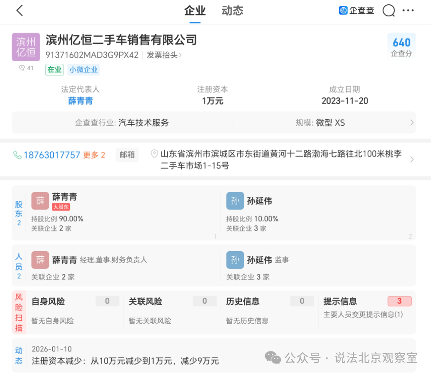Expand the industry and scale row chevron

pyautogui.click(x=412, y=123)
